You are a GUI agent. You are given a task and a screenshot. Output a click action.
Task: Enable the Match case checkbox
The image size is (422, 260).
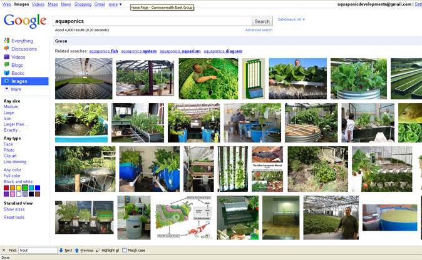click(125, 250)
